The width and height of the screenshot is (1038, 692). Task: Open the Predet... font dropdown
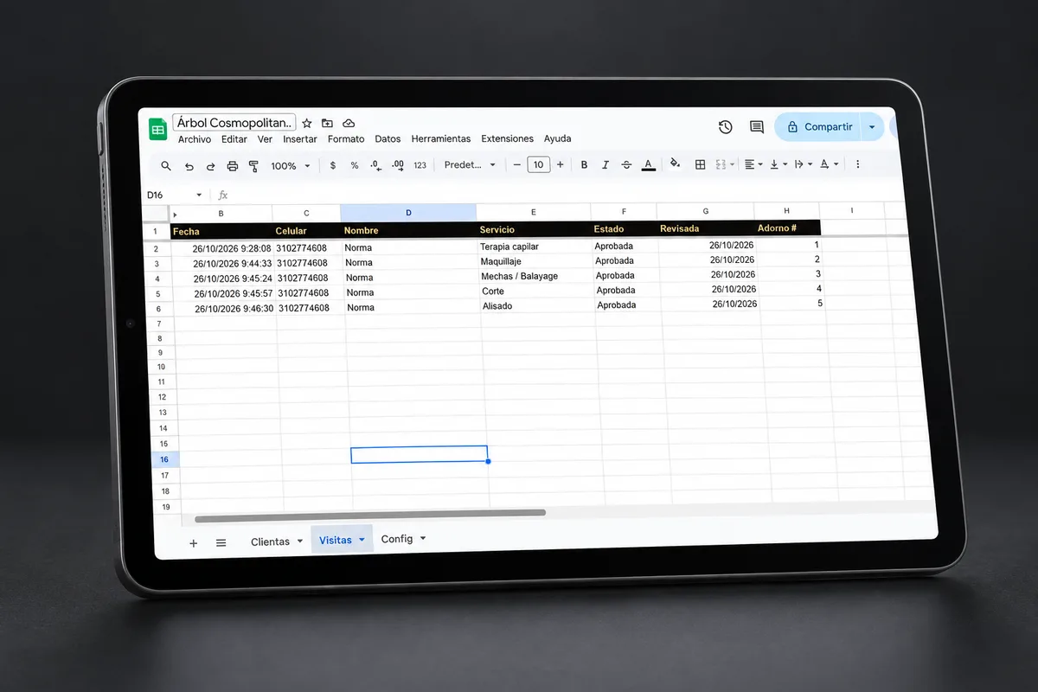click(470, 165)
